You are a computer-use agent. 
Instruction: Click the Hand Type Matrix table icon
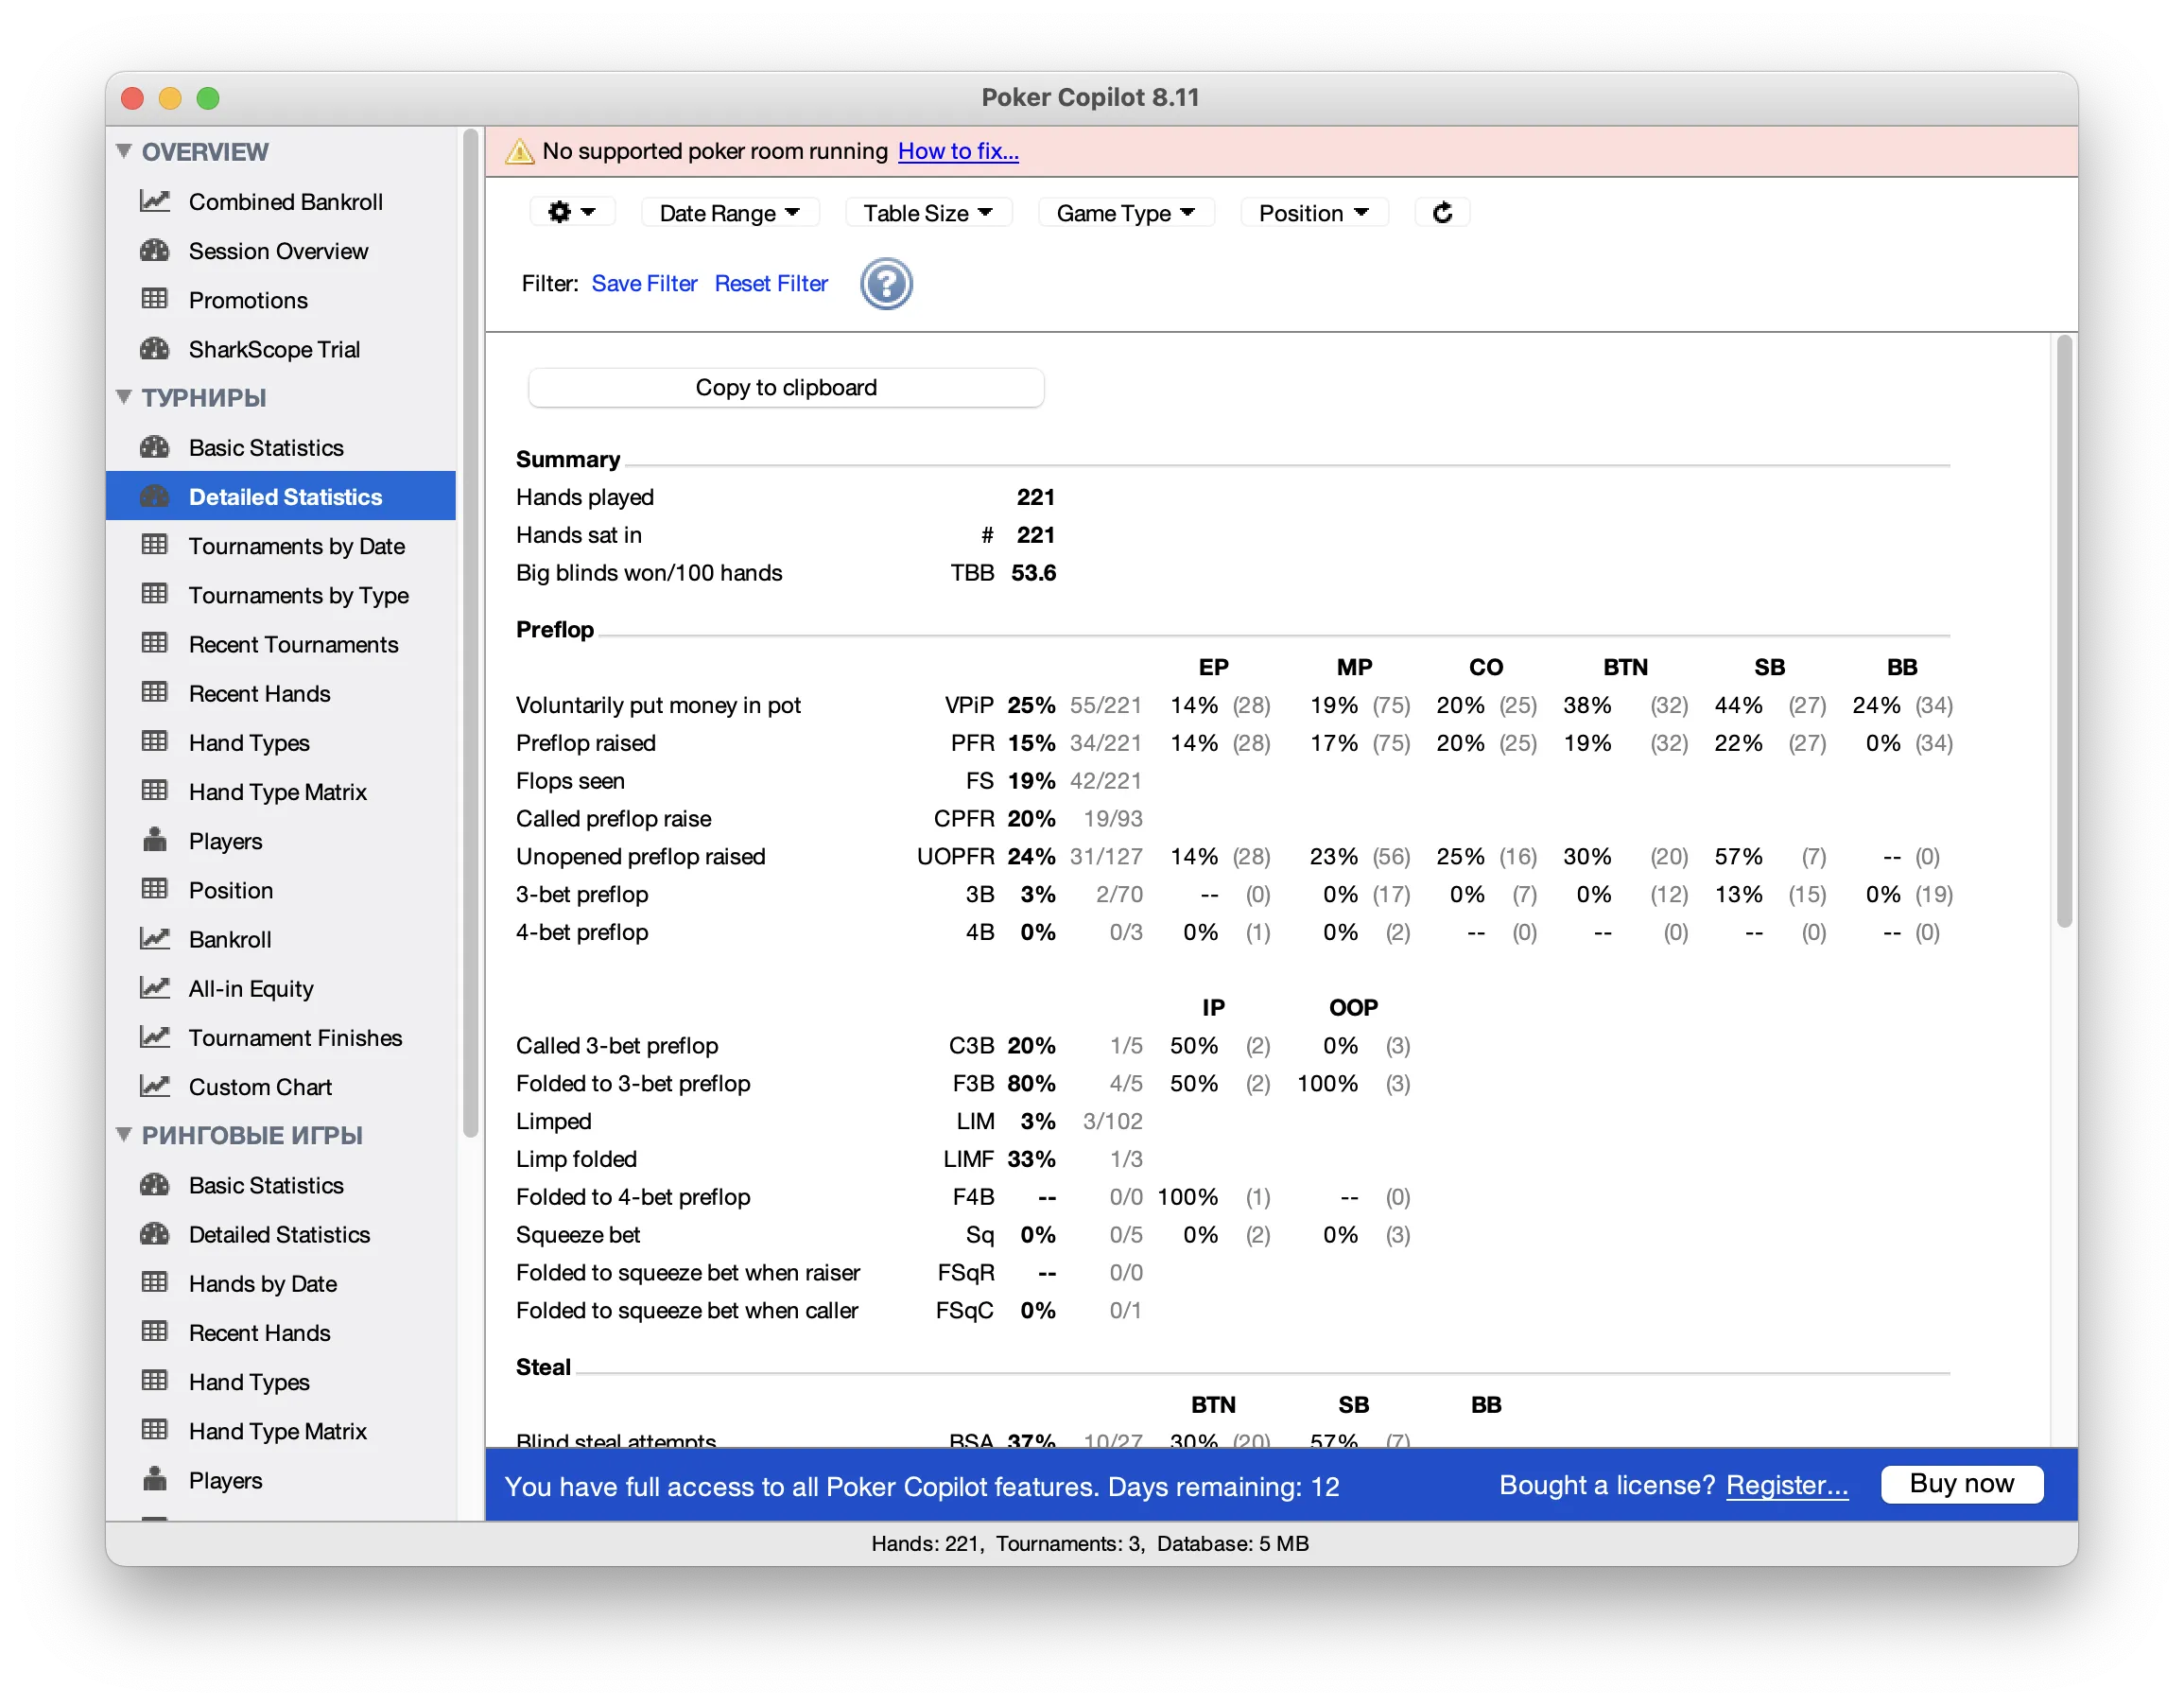coord(155,791)
